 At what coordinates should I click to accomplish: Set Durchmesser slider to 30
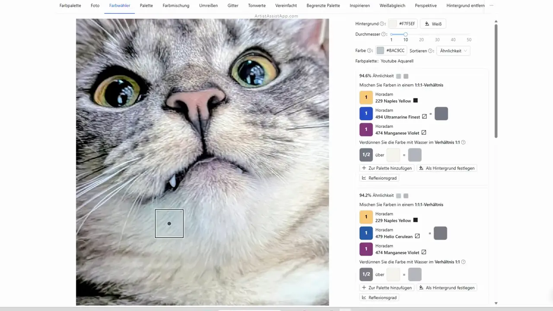click(437, 34)
